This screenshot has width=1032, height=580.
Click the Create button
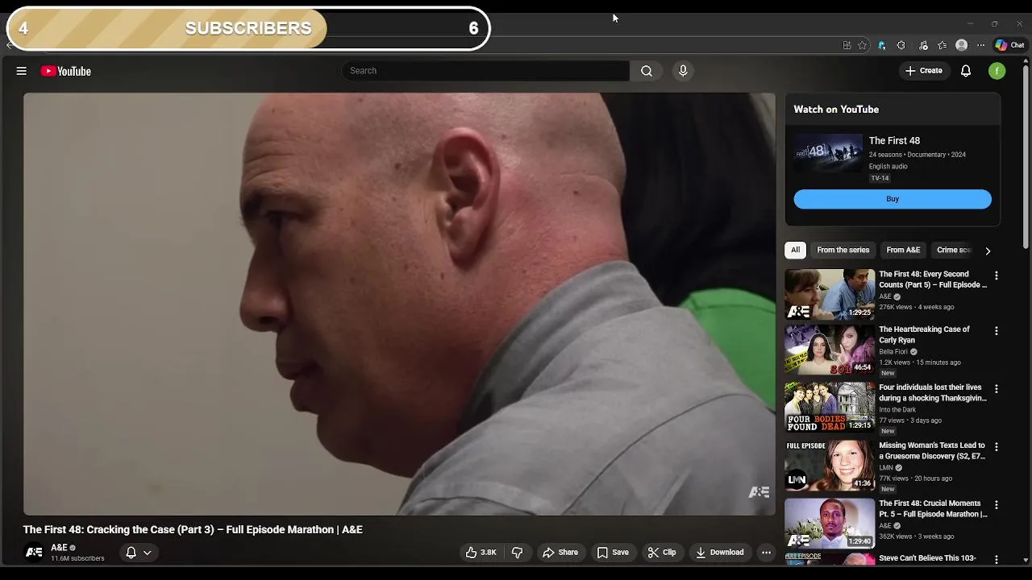click(x=923, y=71)
